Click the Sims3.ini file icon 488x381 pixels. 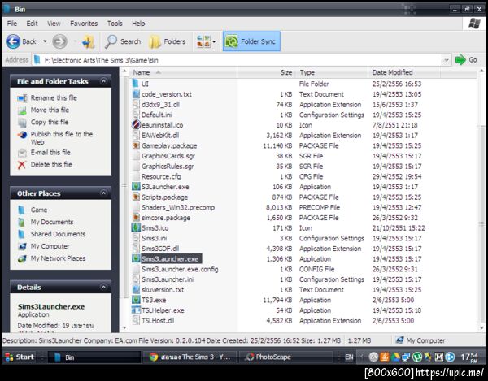(x=136, y=238)
